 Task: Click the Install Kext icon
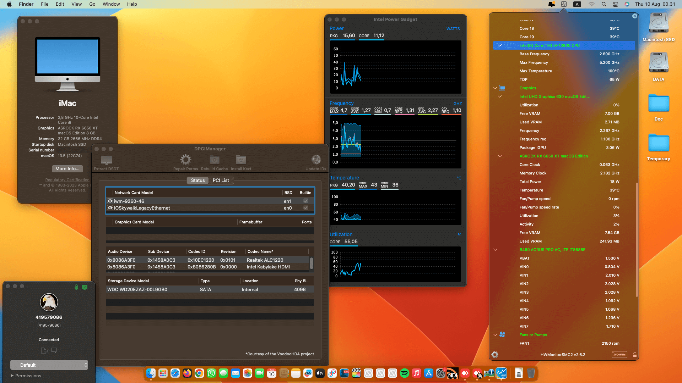[241, 160]
